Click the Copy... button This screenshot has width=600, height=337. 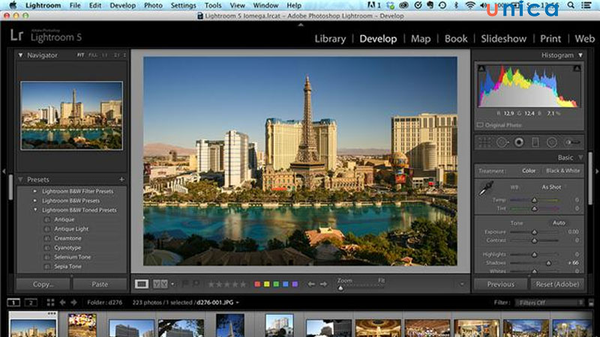43,285
